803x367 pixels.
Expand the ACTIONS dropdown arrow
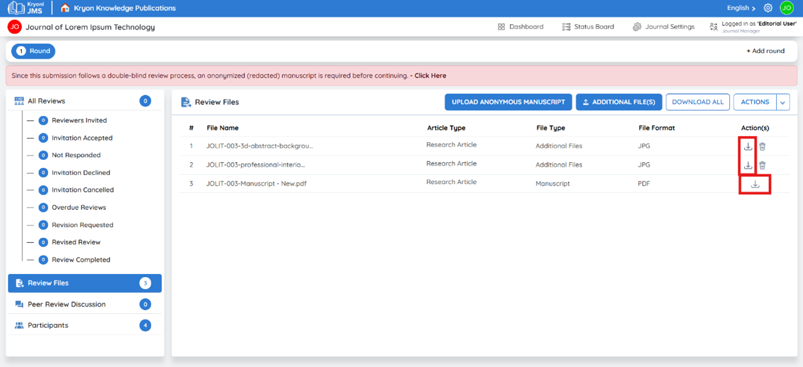click(783, 102)
